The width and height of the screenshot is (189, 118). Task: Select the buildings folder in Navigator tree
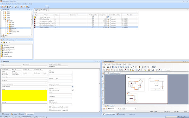[13, 28]
